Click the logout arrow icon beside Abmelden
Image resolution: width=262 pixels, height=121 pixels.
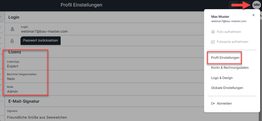click(x=213, y=103)
